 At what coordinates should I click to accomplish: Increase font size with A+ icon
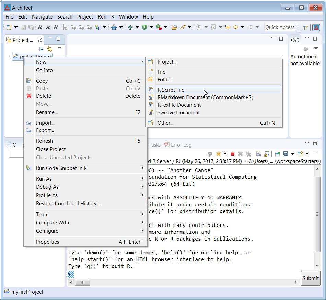click(40, 27)
